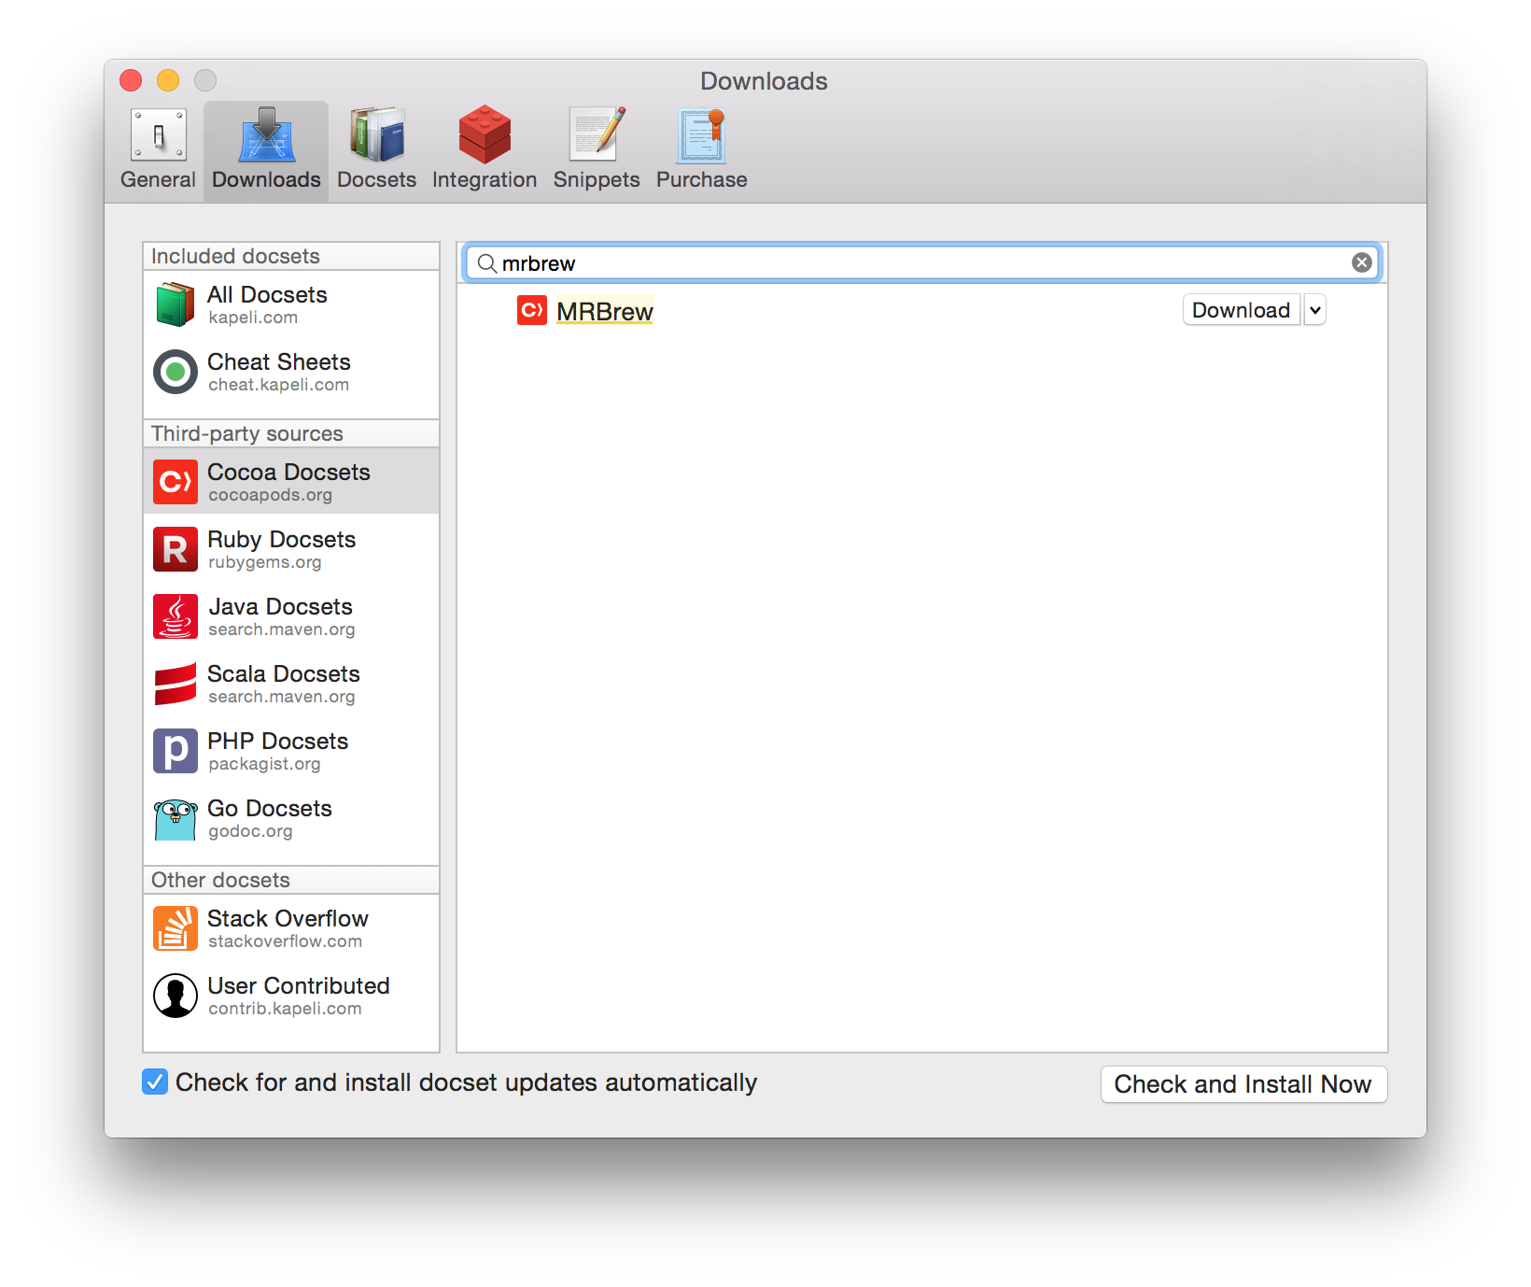Select PHP Docsets source
This screenshot has height=1287, width=1531.
point(291,751)
